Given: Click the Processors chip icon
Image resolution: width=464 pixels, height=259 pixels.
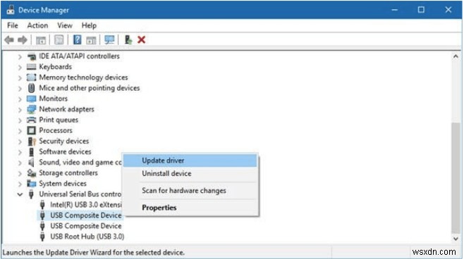Looking at the screenshot, I should coord(31,130).
